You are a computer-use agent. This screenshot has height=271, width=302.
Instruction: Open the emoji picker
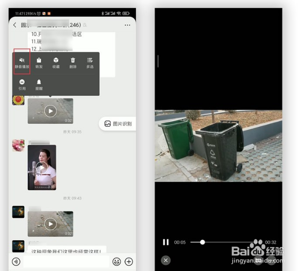pos(116,262)
